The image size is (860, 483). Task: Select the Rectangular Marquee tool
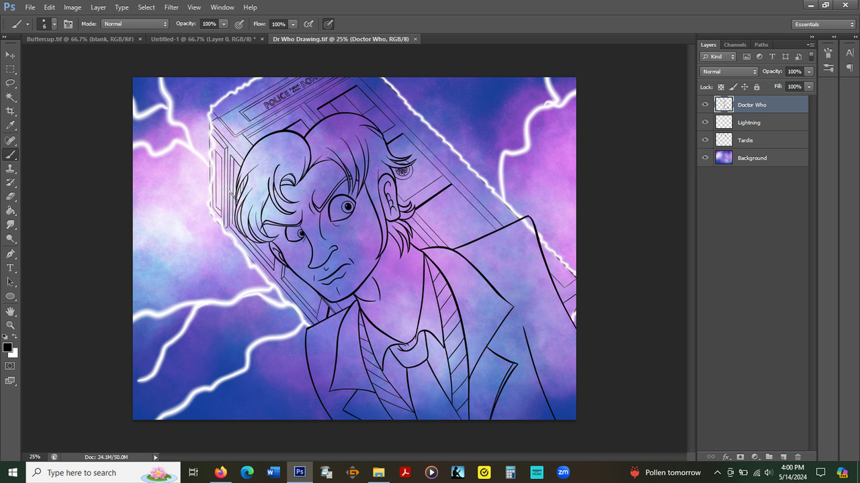(x=10, y=69)
